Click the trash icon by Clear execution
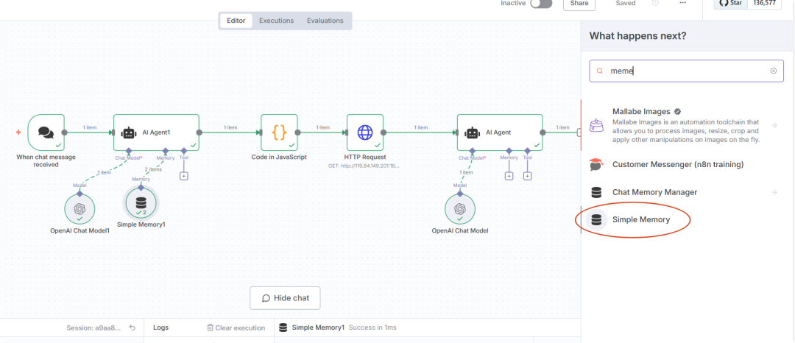This screenshot has width=795, height=343. coord(210,328)
